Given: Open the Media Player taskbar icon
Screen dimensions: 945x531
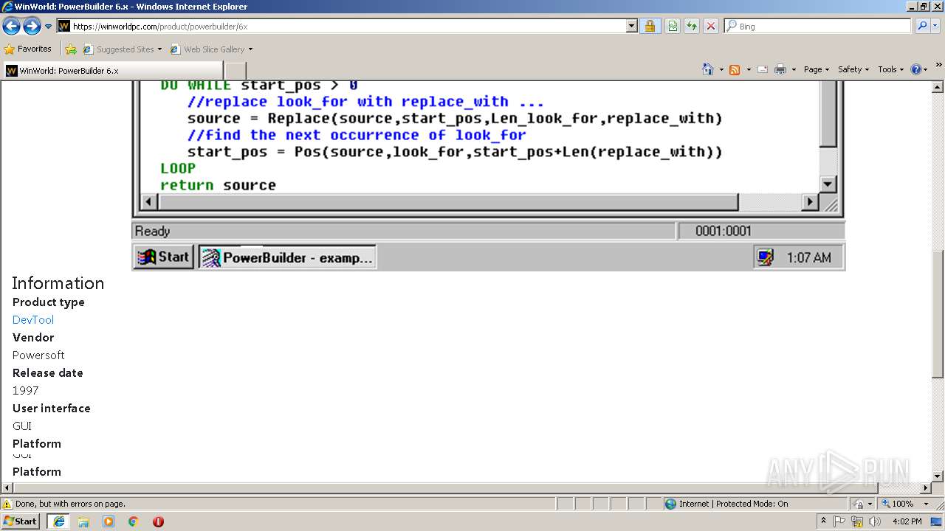Looking at the screenshot, I should click(x=109, y=521).
